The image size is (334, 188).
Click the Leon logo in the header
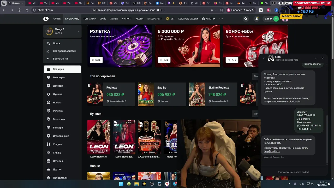[x=46, y=19]
